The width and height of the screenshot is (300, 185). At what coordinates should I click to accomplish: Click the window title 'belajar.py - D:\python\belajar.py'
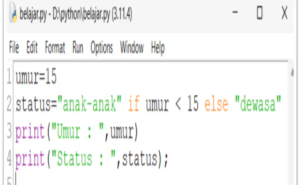click(65, 14)
